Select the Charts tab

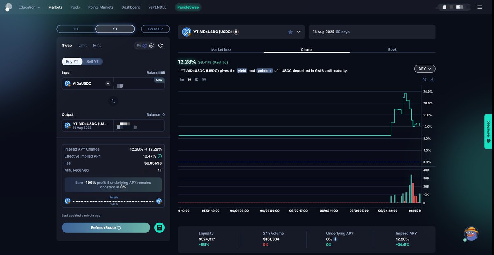click(307, 49)
